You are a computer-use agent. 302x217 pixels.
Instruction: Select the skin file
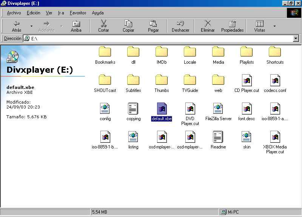pyautogui.click(x=247, y=140)
